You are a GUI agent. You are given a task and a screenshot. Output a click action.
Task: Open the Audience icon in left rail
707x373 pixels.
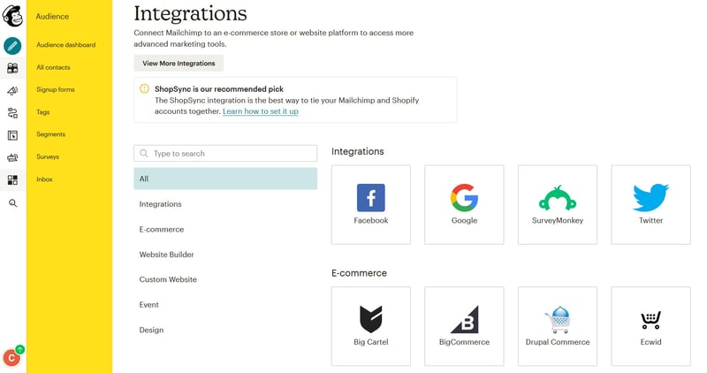(12, 67)
